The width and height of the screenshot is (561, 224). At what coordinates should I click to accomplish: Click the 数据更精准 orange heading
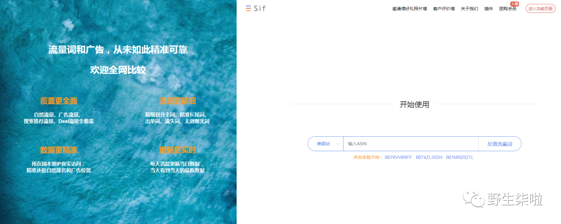59,150
